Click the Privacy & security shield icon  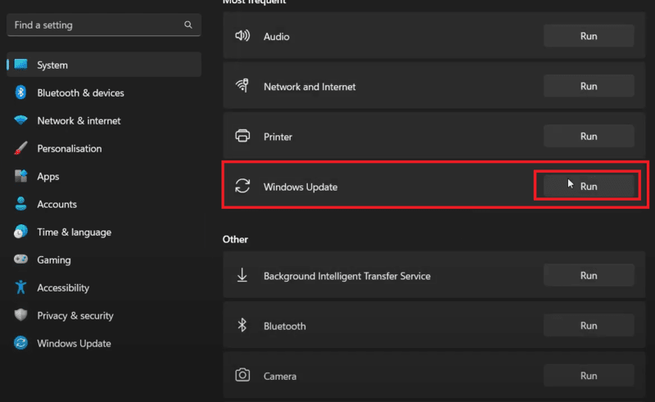20,314
